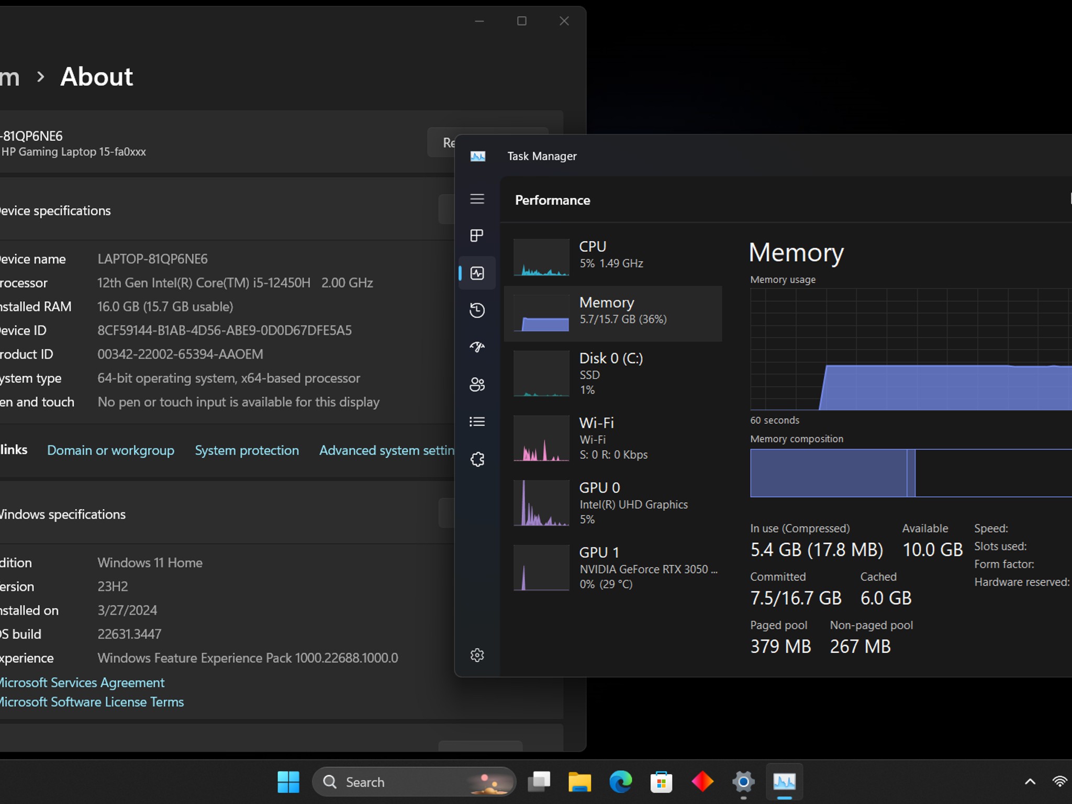This screenshot has height=804, width=1072.
Task: Click device name LAPTOP-81QP6NE6 value
Action: 152,259
